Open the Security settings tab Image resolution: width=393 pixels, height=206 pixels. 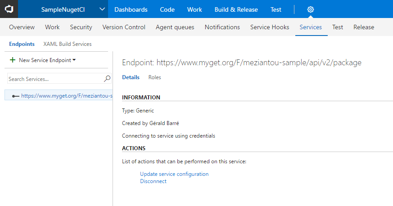coord(81,27)
